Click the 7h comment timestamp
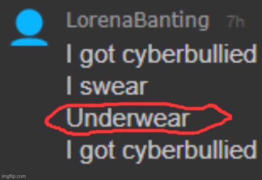 [x=236, y=21]
